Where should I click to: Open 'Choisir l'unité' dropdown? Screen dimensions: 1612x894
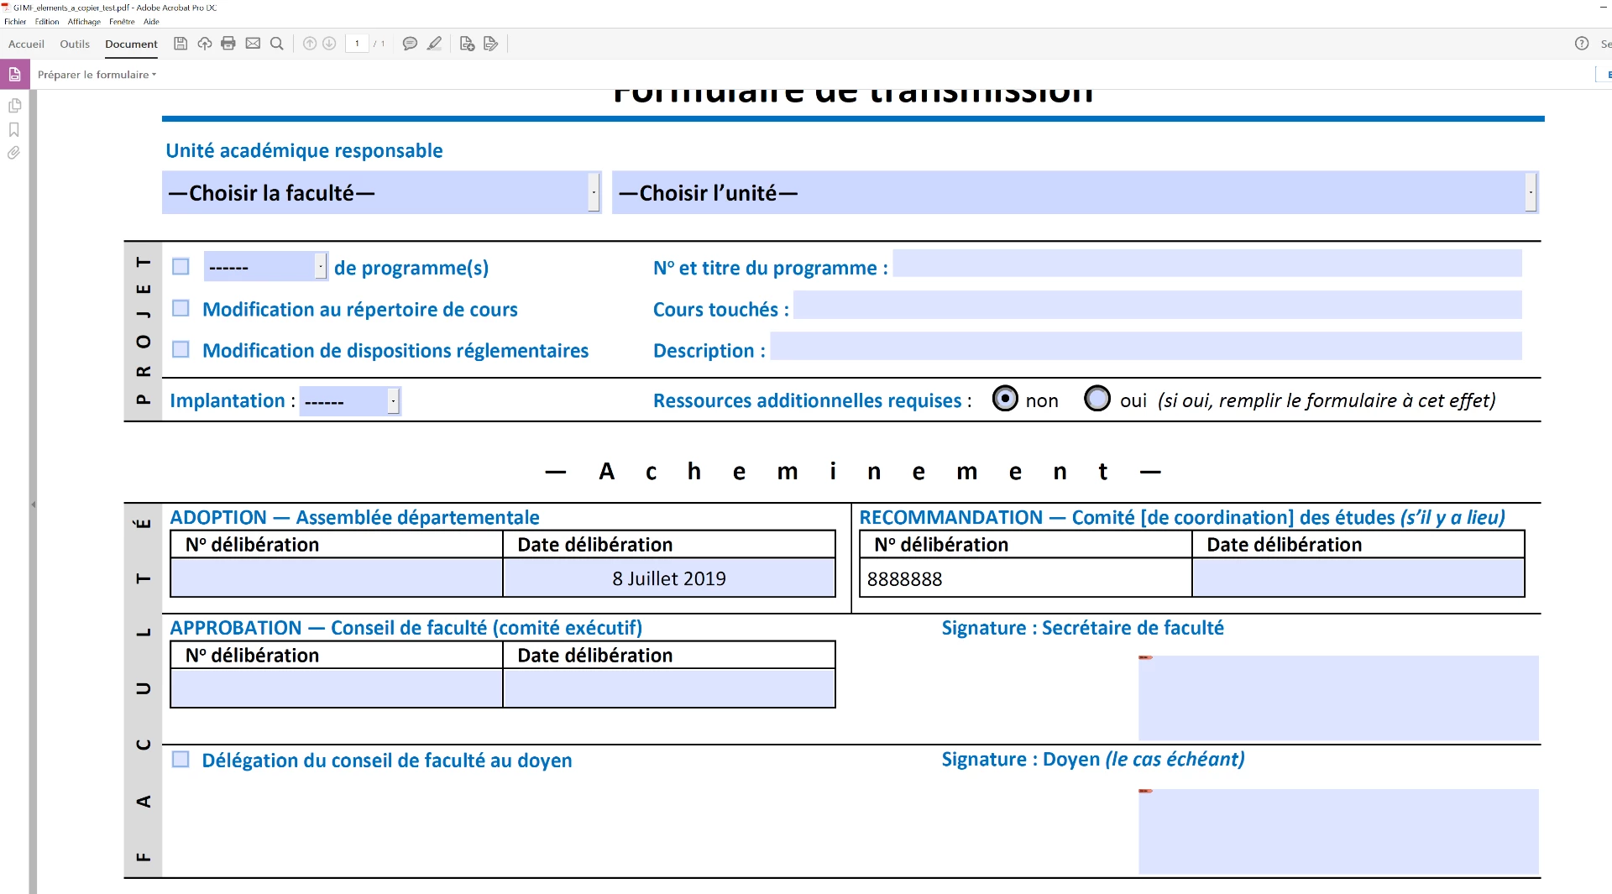(x=1076, y=193)
